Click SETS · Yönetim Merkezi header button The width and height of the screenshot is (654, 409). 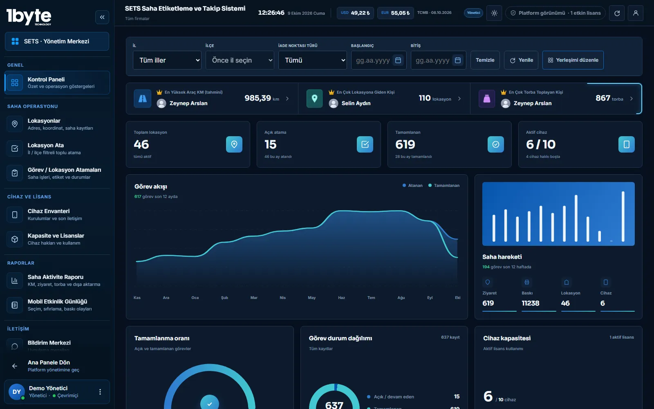point(57,41)
